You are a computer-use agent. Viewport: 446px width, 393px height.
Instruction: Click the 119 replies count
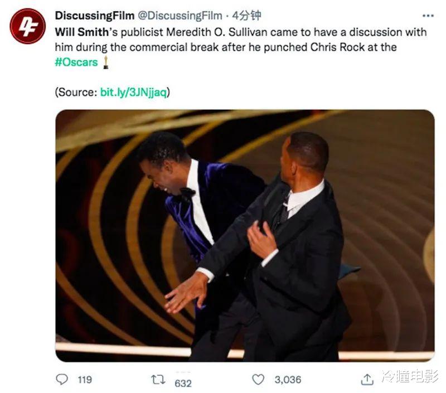coord(85,380)
